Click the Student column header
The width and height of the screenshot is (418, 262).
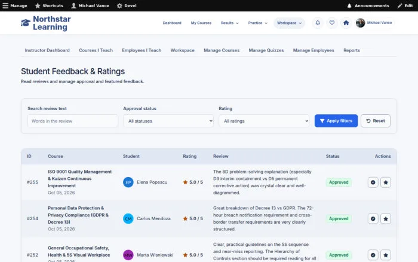click(x=131, y=156)
